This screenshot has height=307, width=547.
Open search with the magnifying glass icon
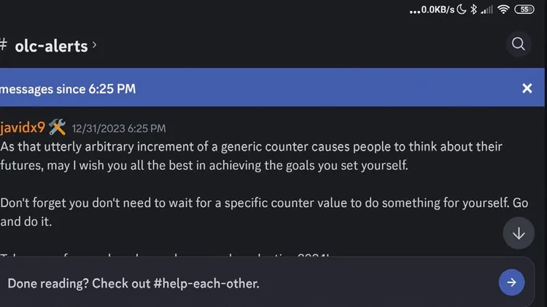(519, 44)
